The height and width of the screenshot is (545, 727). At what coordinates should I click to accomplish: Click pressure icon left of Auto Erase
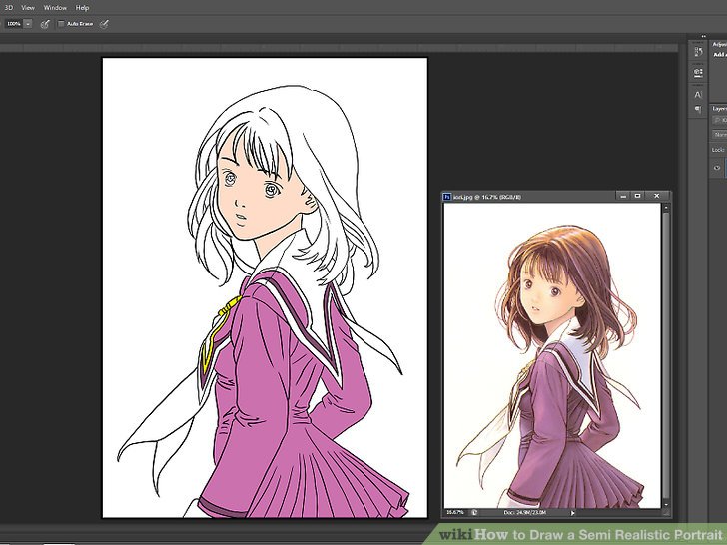45,23
